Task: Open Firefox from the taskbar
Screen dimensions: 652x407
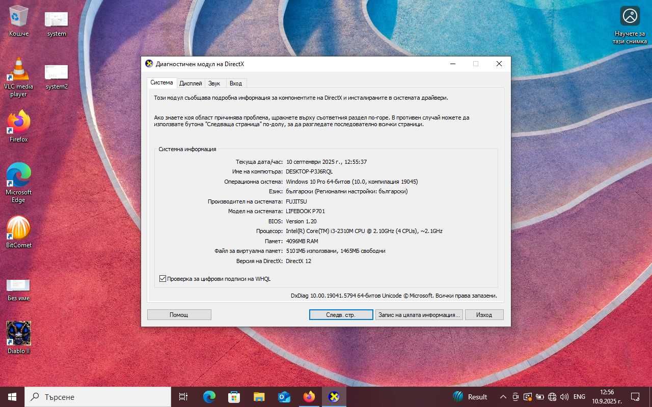Action: [309, 397]
